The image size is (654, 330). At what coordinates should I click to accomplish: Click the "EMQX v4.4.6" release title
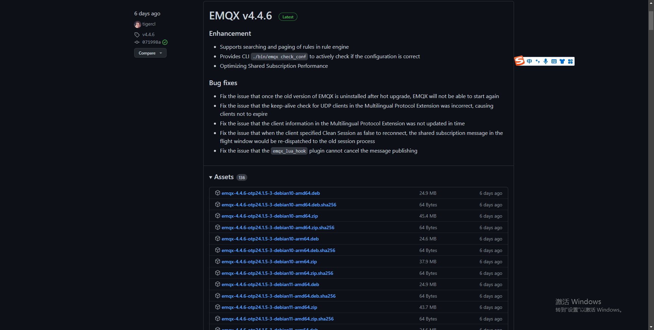(240, 16)
